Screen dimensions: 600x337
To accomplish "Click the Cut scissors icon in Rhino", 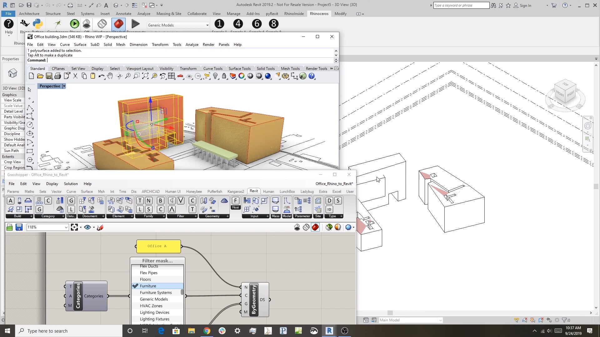I will click(75, 76).
